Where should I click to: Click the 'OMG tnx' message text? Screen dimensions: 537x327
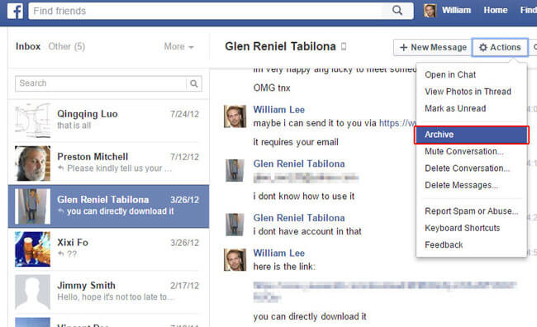pyautogui.click(x=272, y=88)
